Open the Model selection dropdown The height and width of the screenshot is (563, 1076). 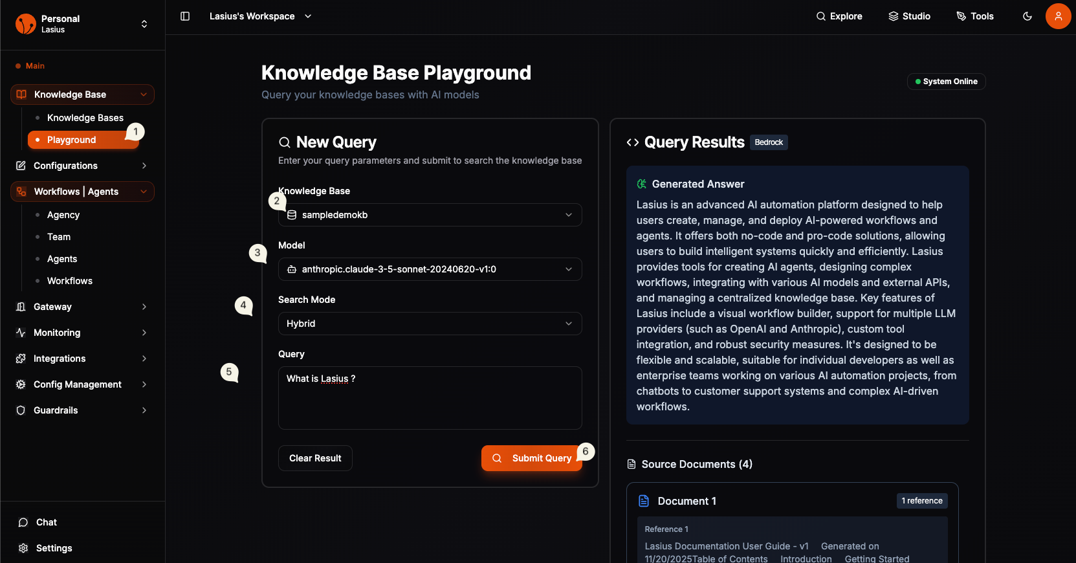click(x=430, y=269)
